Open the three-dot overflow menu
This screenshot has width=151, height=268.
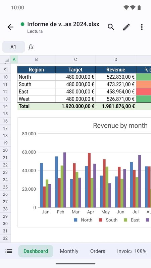(x=142, y=27)
